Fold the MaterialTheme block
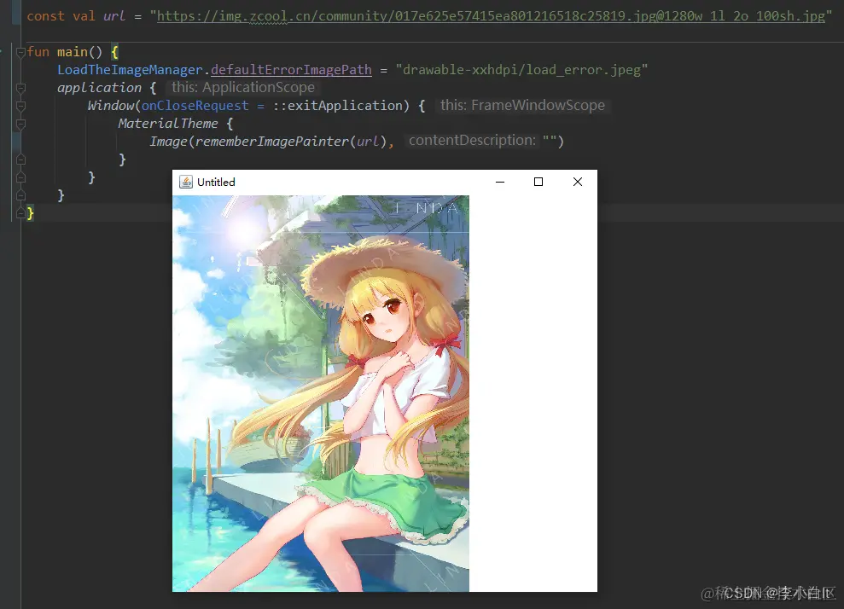This screenshot has width=844, height=609. [x=20, y=125]
